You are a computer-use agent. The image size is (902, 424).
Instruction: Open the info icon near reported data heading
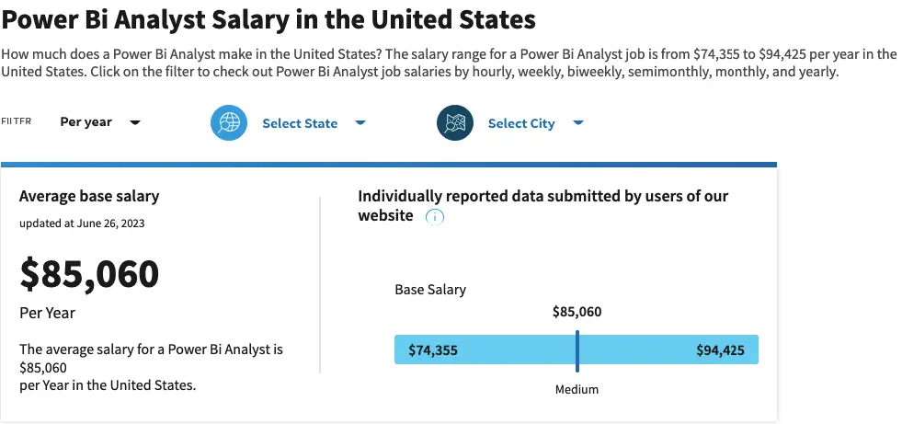tap(435, 217)
